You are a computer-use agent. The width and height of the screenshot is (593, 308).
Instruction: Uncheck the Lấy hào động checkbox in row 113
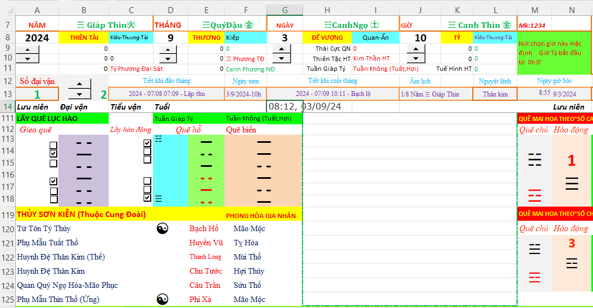coord(147,143)
